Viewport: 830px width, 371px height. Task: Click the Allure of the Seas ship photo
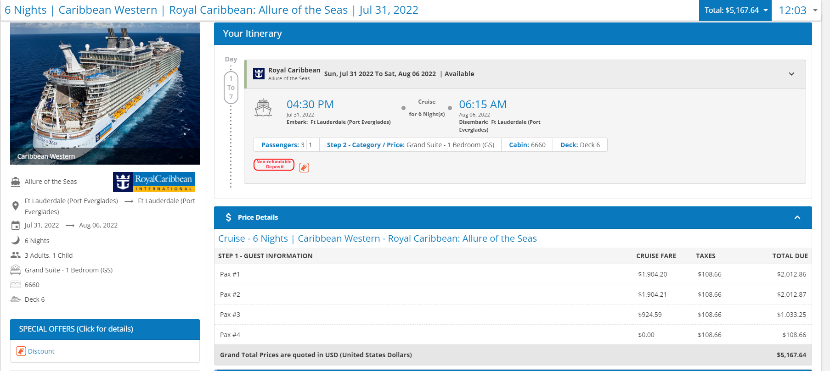click(x=105, y=94)
